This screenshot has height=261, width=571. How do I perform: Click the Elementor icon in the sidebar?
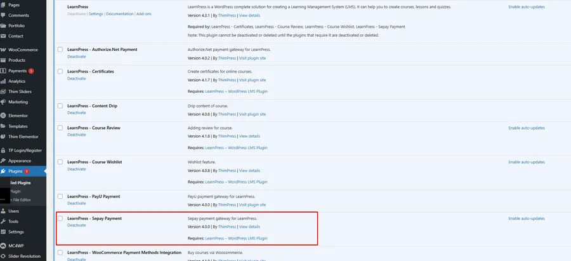coord(4,116)
